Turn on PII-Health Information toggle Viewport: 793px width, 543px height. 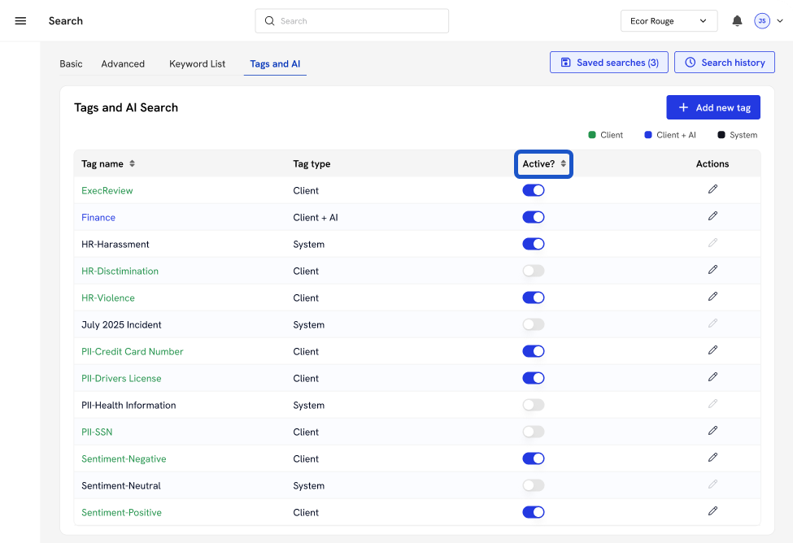(x=533, y=405)
